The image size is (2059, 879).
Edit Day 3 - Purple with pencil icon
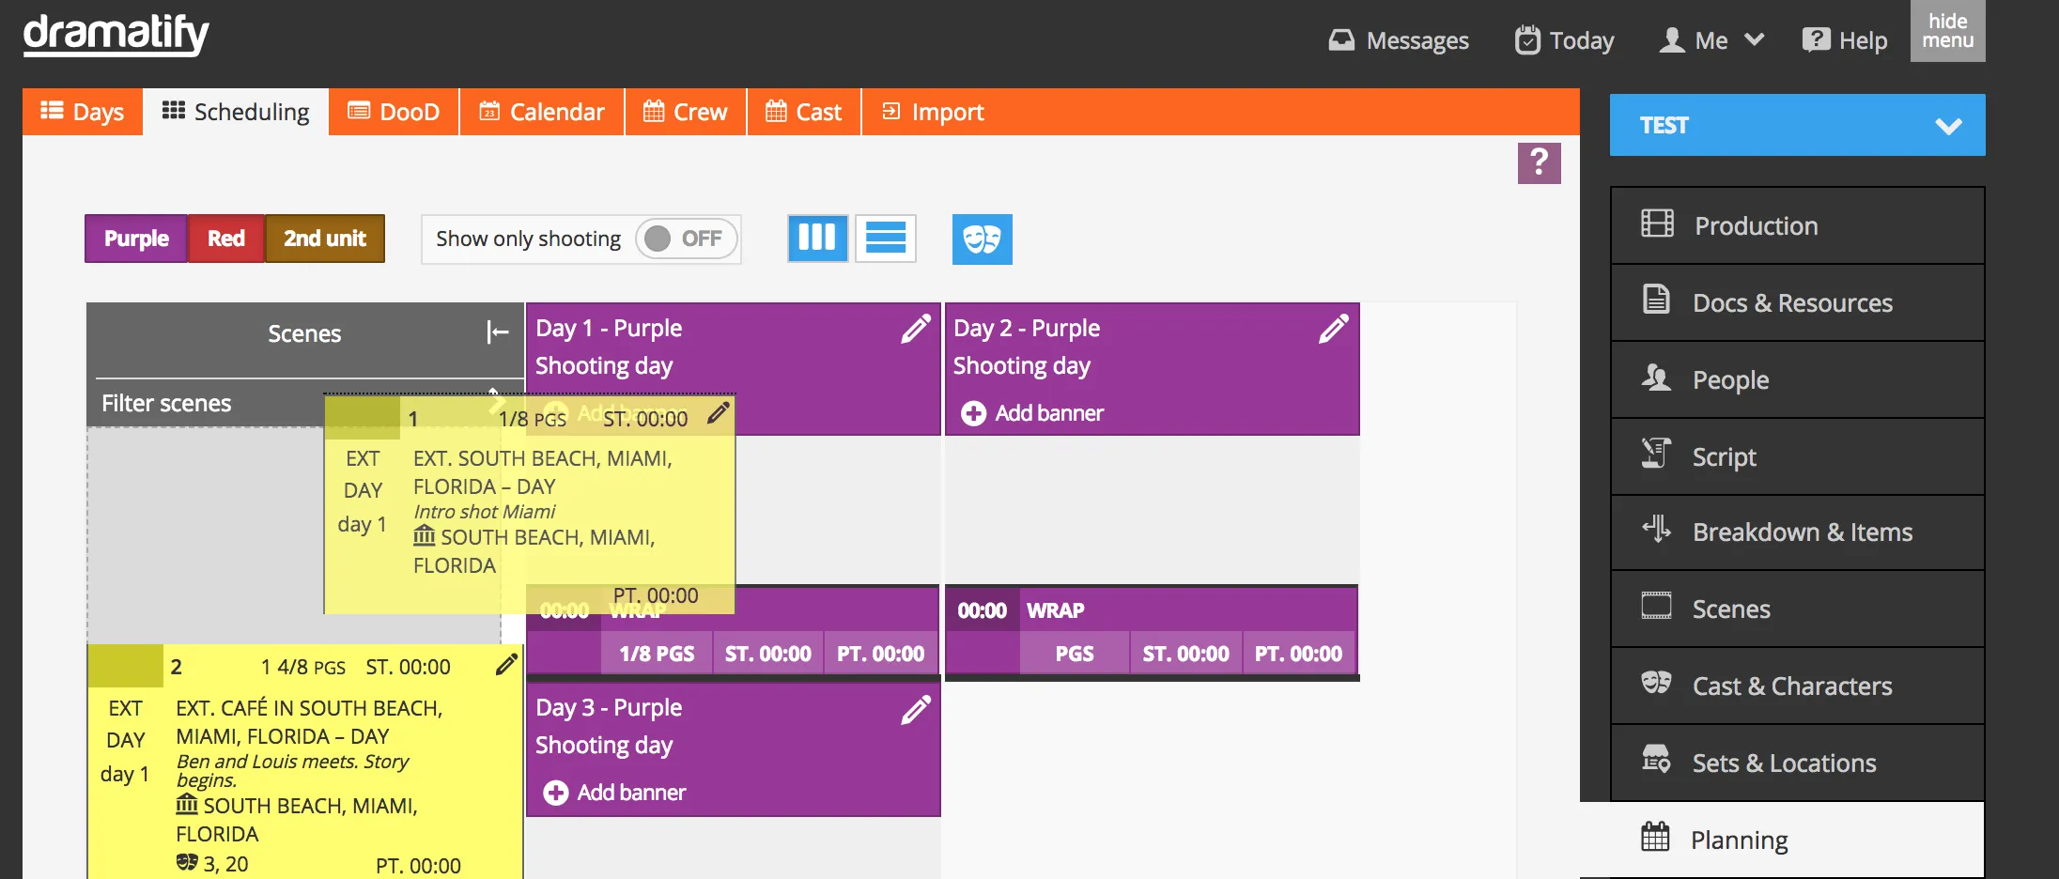tap(916, 709)
